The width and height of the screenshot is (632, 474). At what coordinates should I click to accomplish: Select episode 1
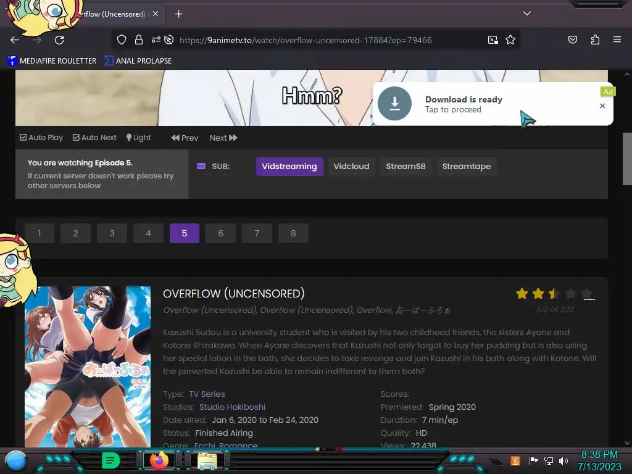(39, 233)
